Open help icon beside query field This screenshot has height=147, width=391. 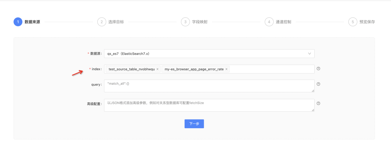pyautogui.click(x=318, y=84)
